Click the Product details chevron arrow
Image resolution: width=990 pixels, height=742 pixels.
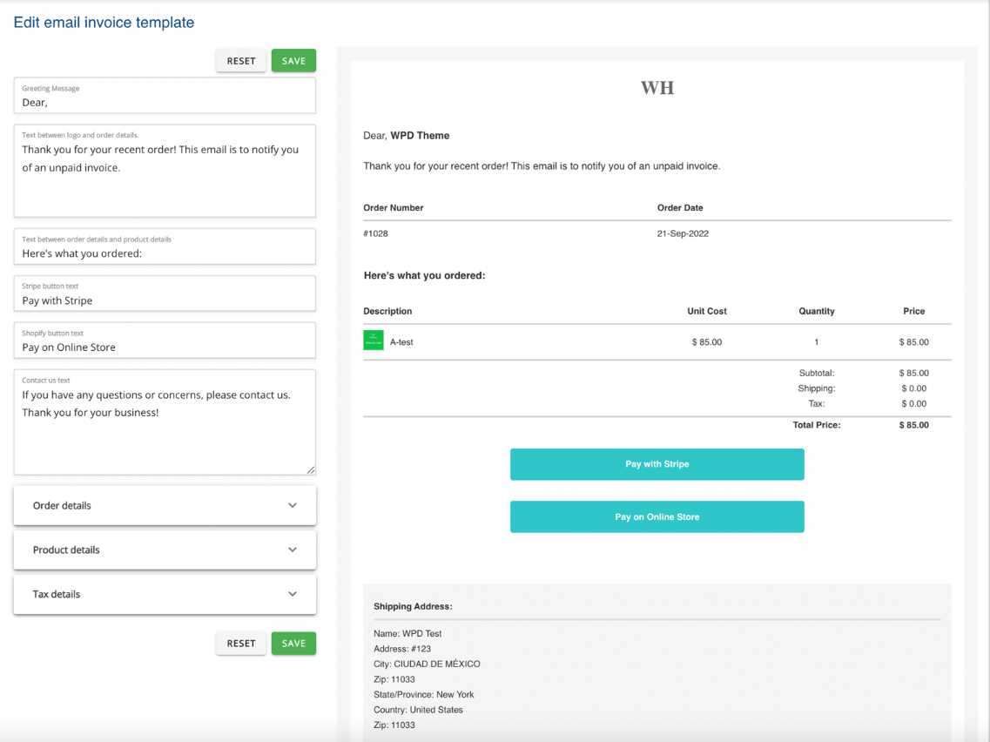pyautogui.click(x=293, y=550)
